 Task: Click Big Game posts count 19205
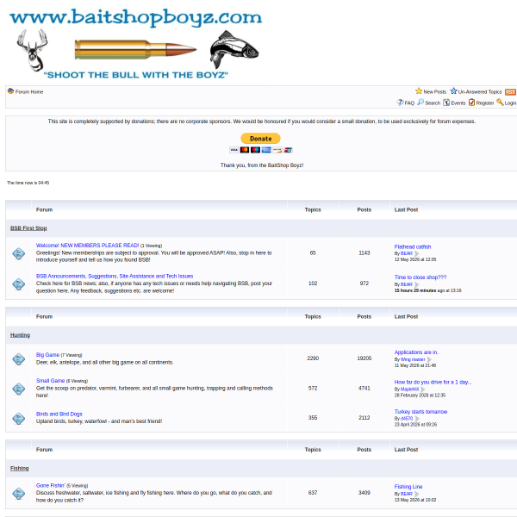(x=364, y=358)
